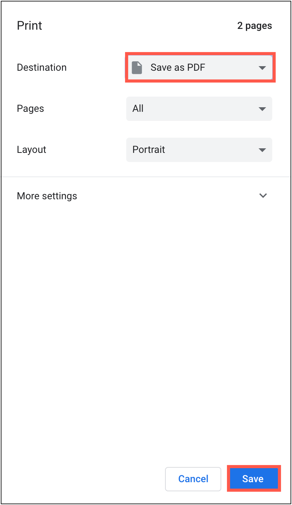Open the Layout dropdown showing Portrait
Image resolution: width=292 pixels, height=505 pixels.
(199, 150)
